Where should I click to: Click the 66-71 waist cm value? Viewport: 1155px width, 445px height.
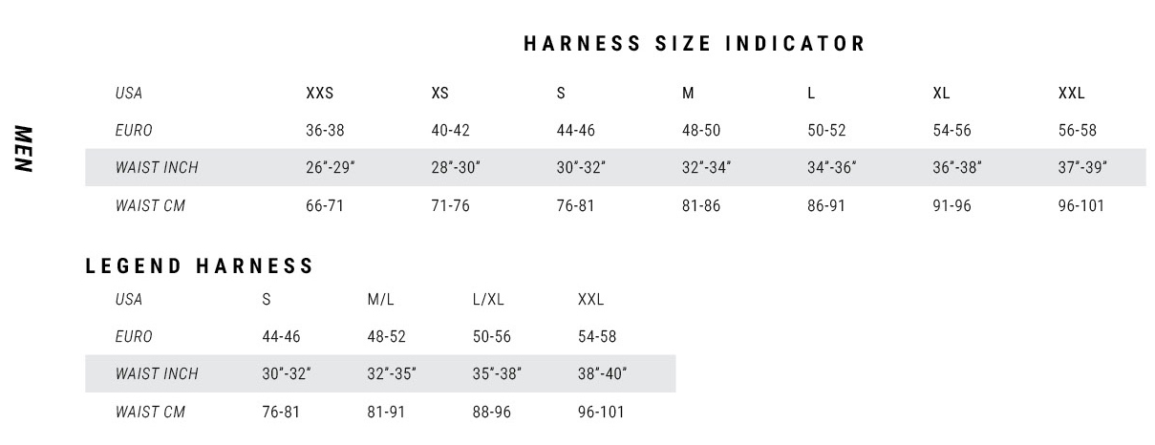[325, 205]
